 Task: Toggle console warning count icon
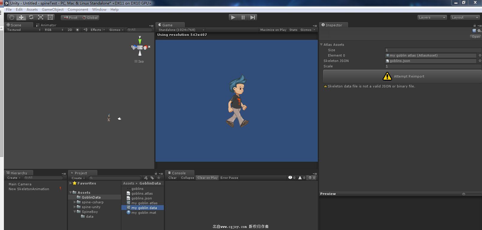[x=302, y=178]
